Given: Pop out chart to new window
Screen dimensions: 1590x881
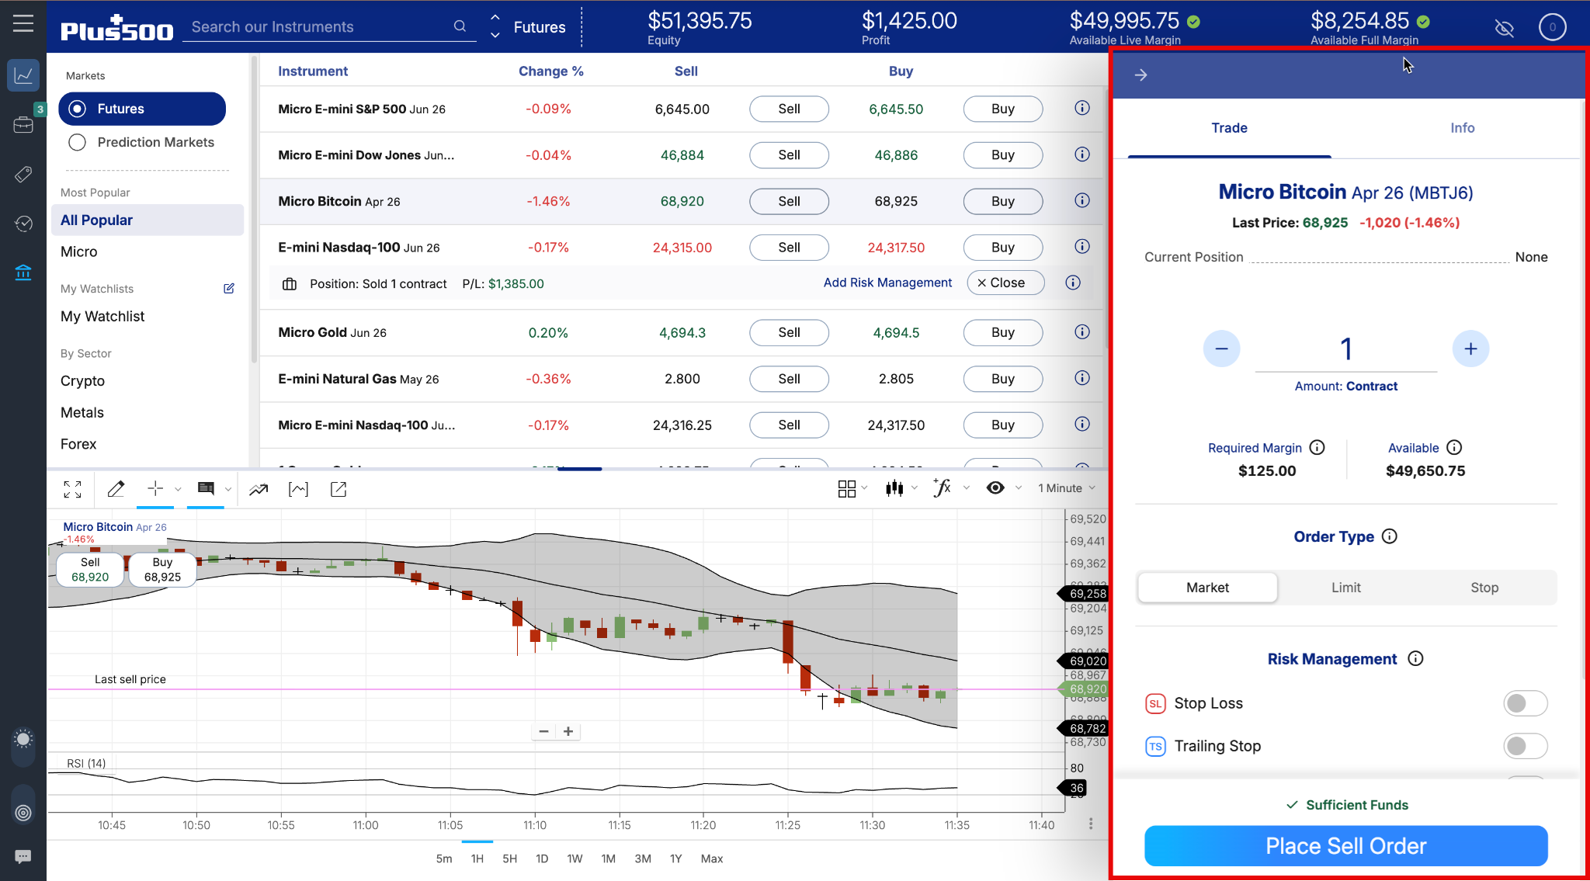Looking at the screenshot, I should click(x=338, y=489).
